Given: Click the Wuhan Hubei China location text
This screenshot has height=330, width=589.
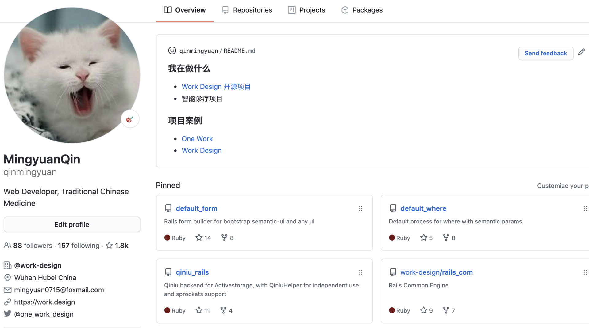Looking at the screenshot, I should tap(45, 278).
